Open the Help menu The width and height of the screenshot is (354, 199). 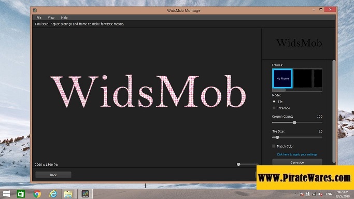pyautogui.click(x=64, y=18)
